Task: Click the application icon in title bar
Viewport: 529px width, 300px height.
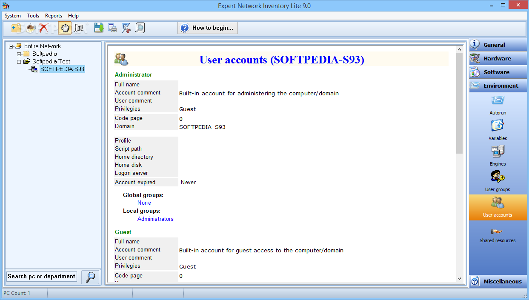Action: pyautogui.click(x=6, y=6)
